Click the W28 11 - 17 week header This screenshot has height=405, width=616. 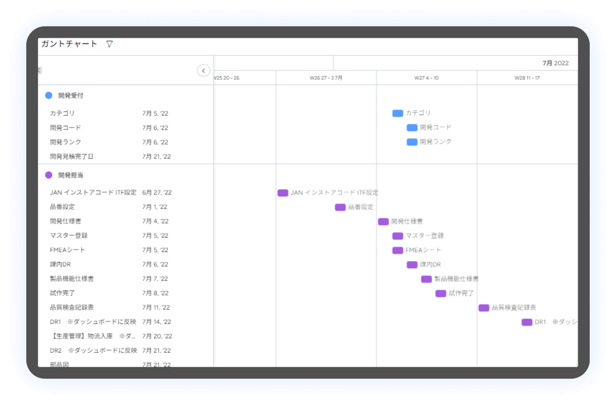tap(527, 78)
